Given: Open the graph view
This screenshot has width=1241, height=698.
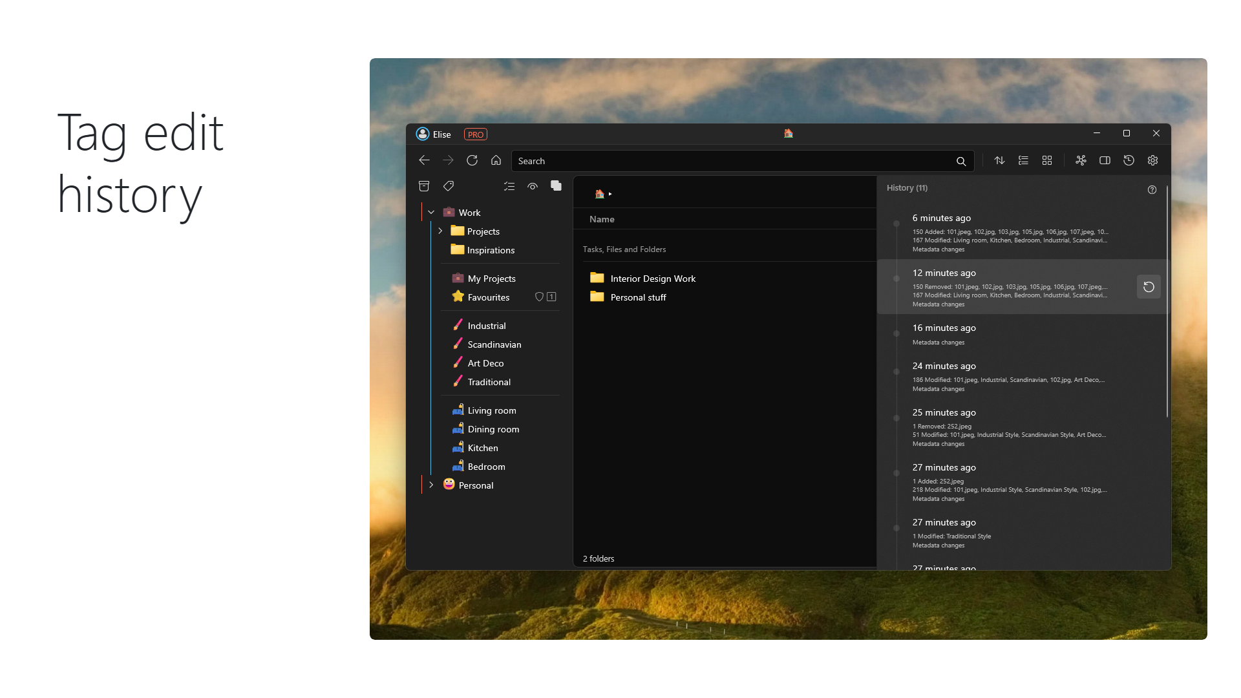Looking at the screenshot, I should click(x=1081, y=160).
